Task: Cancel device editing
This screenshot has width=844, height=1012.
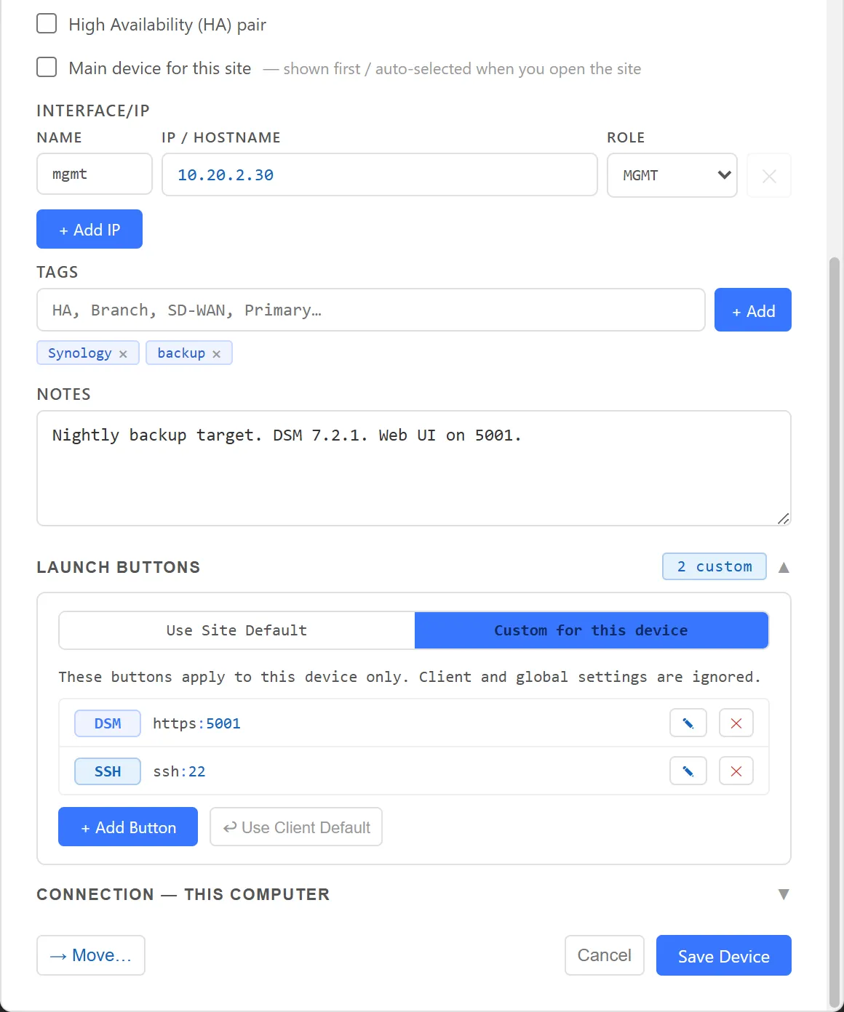Action: (x=605, y=955)
